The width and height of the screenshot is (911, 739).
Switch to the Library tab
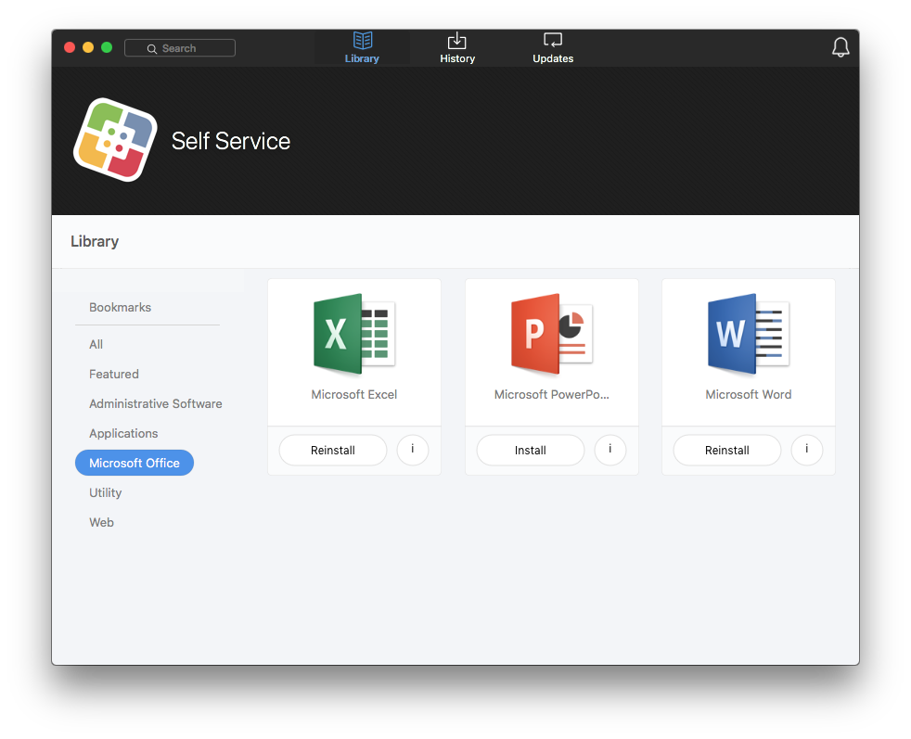click(x=362, y=48)
